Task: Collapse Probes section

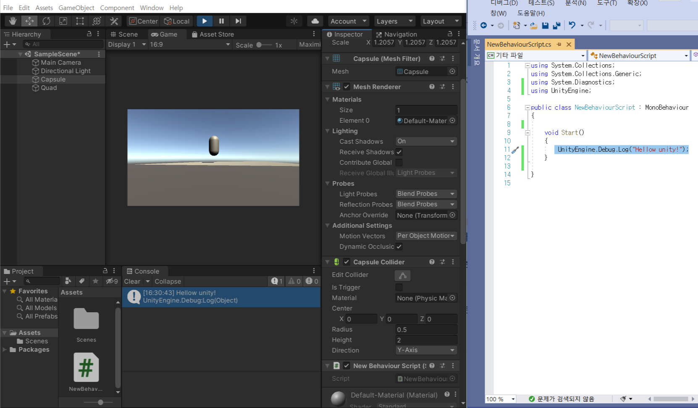Action: pyautogui.click(x=328, y=184)
